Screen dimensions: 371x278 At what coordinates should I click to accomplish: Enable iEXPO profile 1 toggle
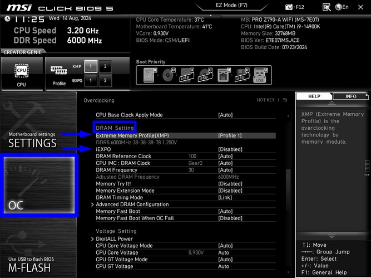(x=91, y=80)
